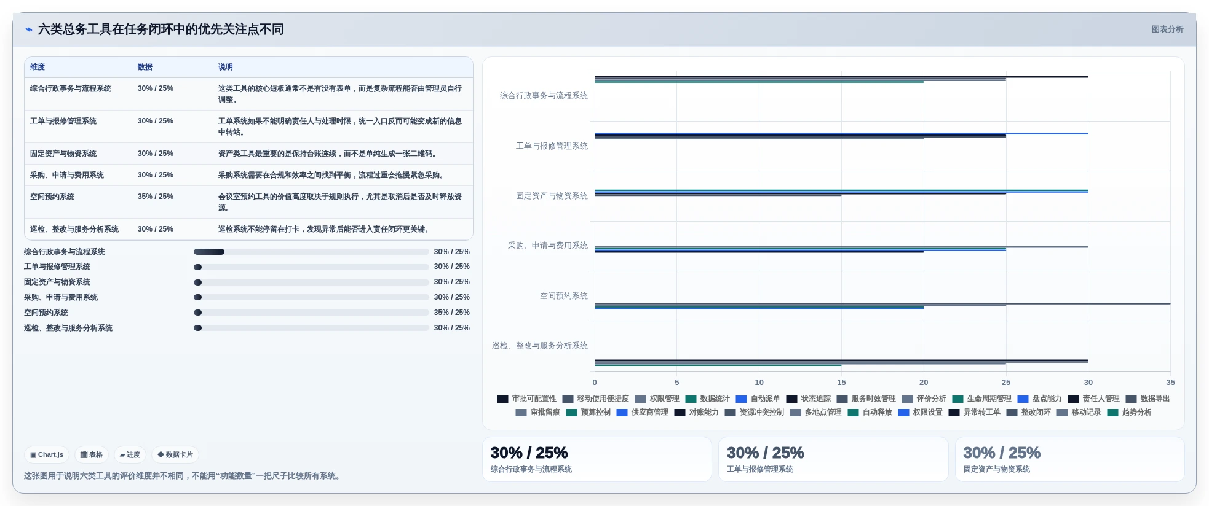This screenshot has height=506, width=1209.
Task: Click the x-axis tick labeled 35
Action: click(x=1170, y=382)
